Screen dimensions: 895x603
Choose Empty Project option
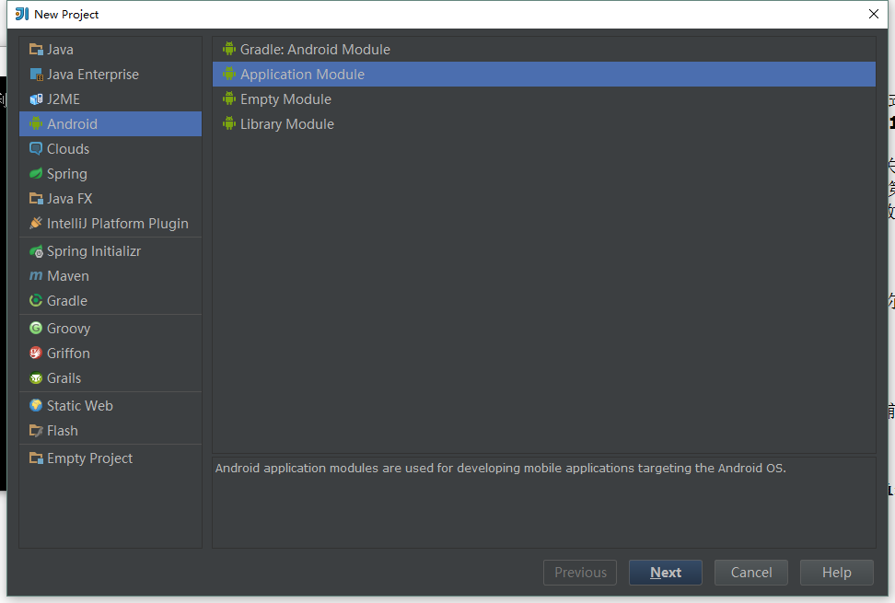[110, 458]
